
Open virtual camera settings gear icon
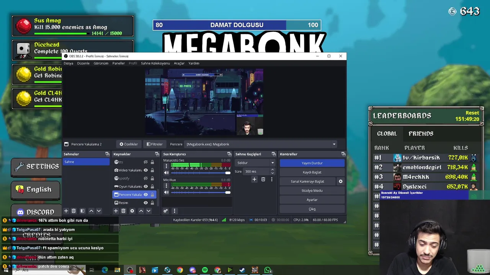pos(341,181)
